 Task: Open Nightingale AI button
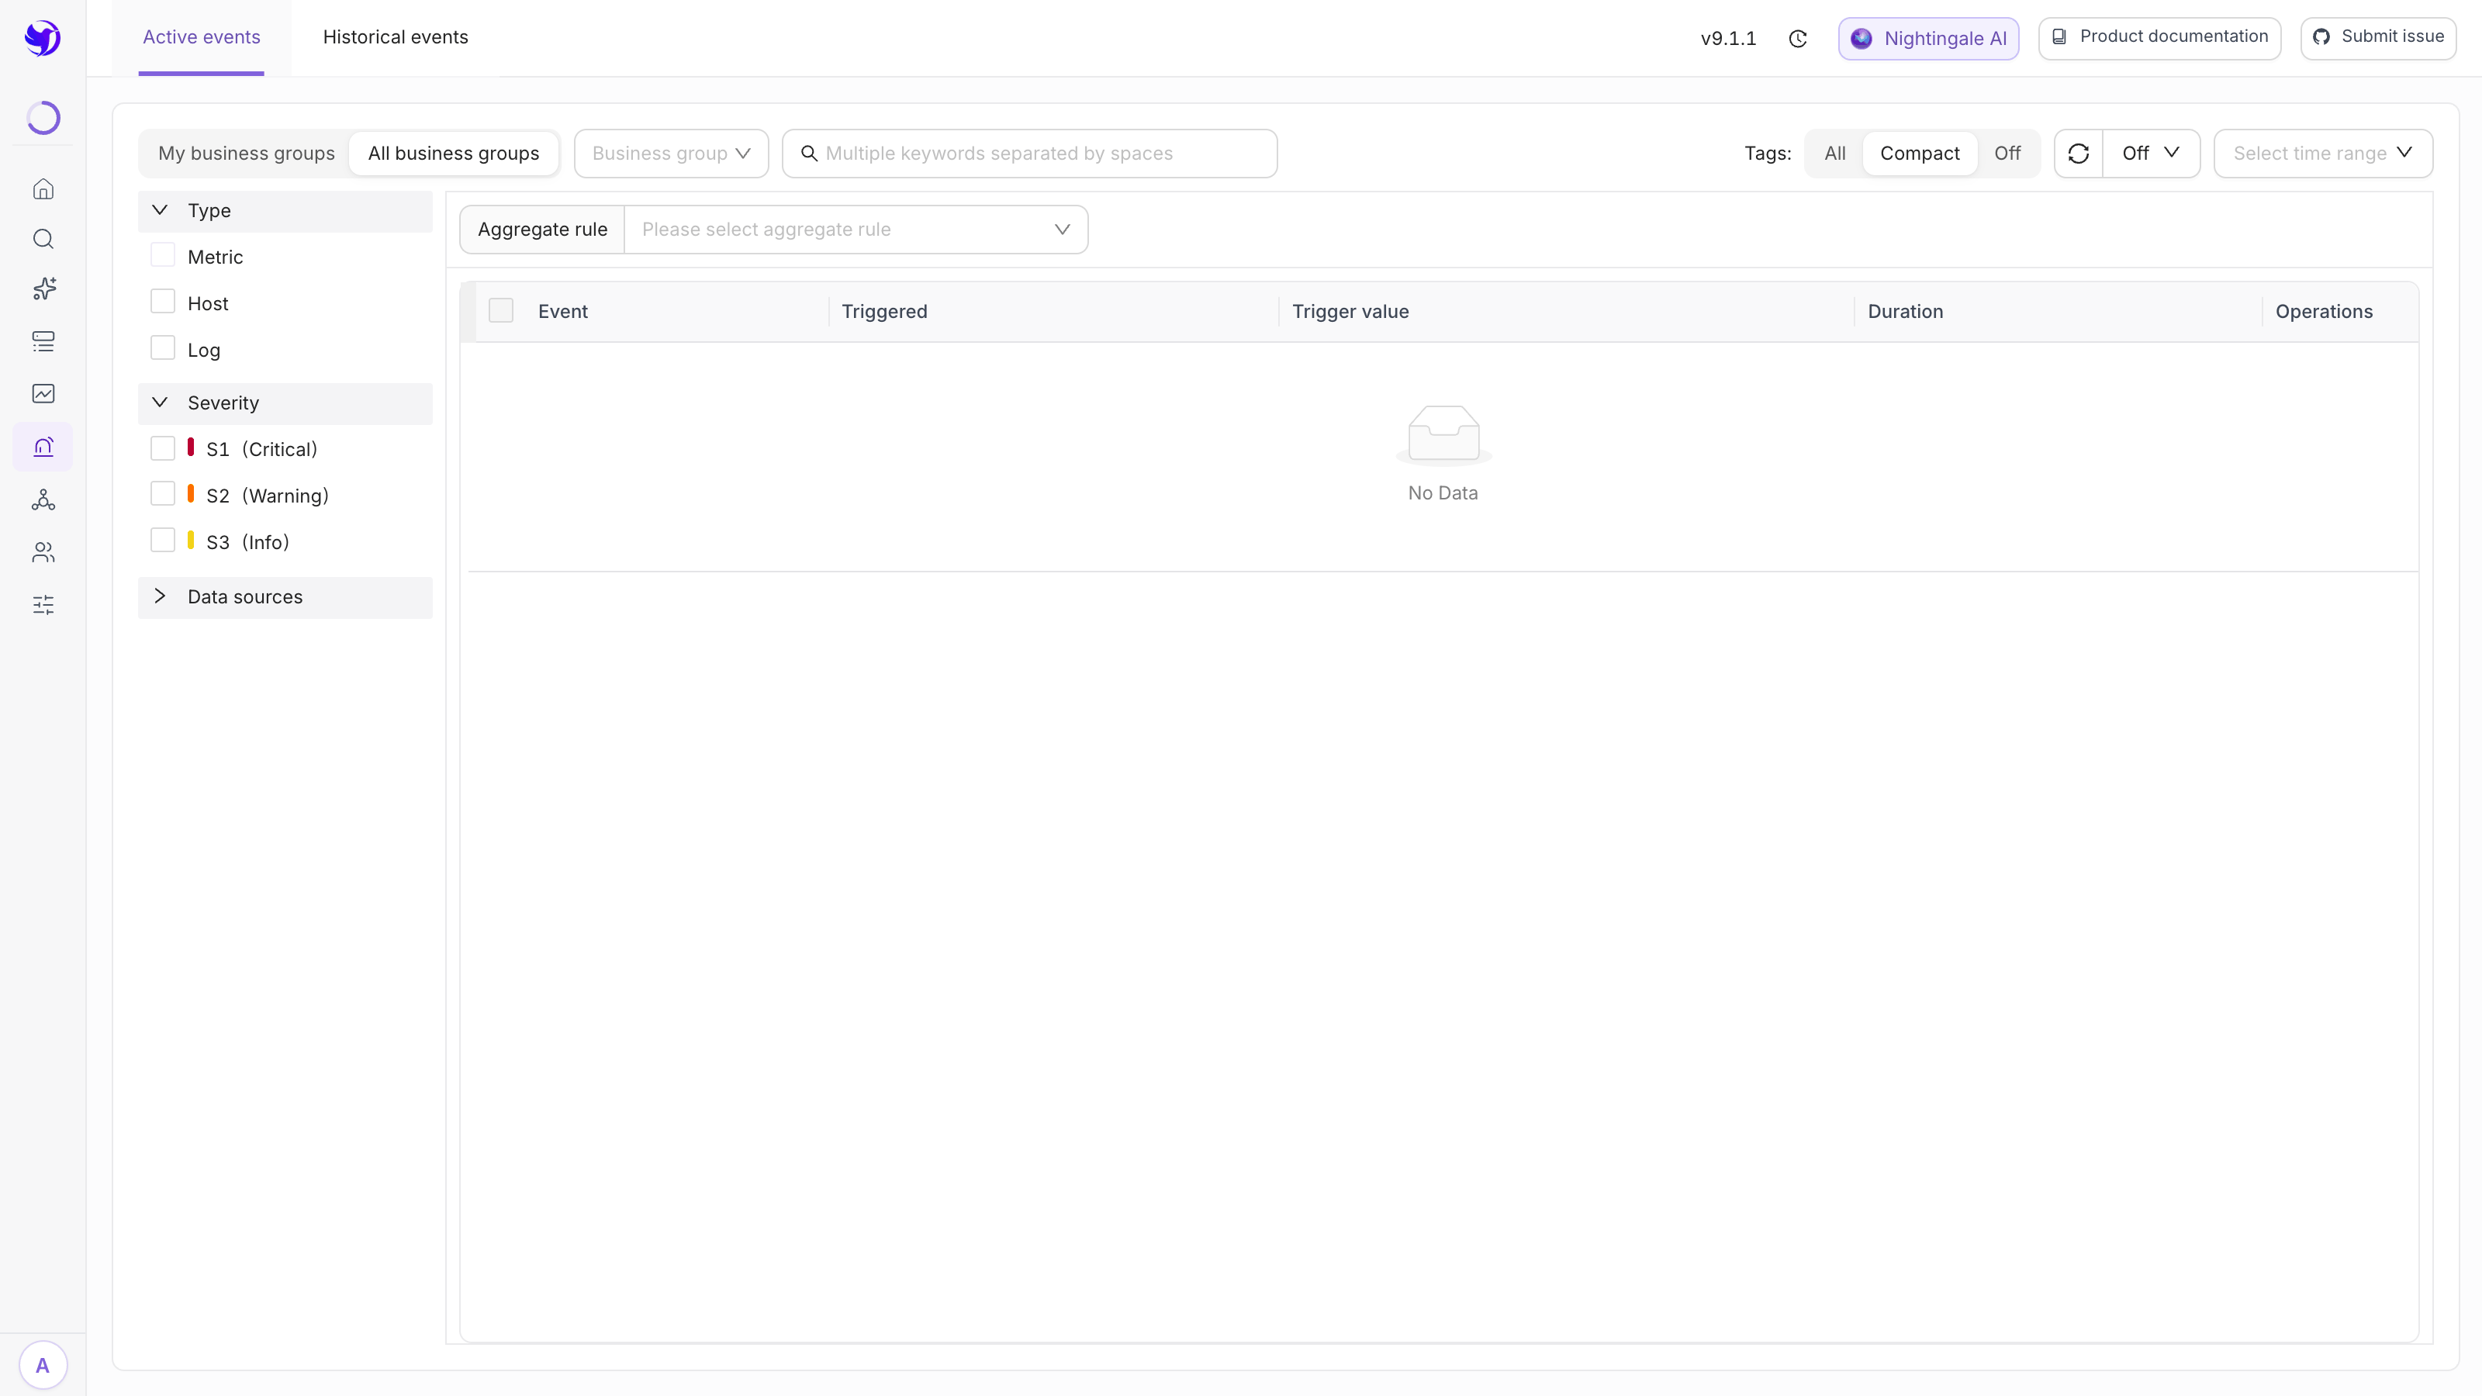point(1928,39)
